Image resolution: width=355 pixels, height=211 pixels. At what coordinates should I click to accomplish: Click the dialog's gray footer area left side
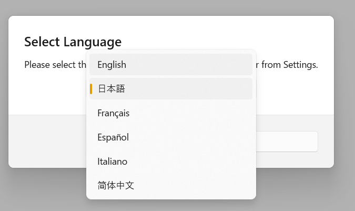point(47,142)
